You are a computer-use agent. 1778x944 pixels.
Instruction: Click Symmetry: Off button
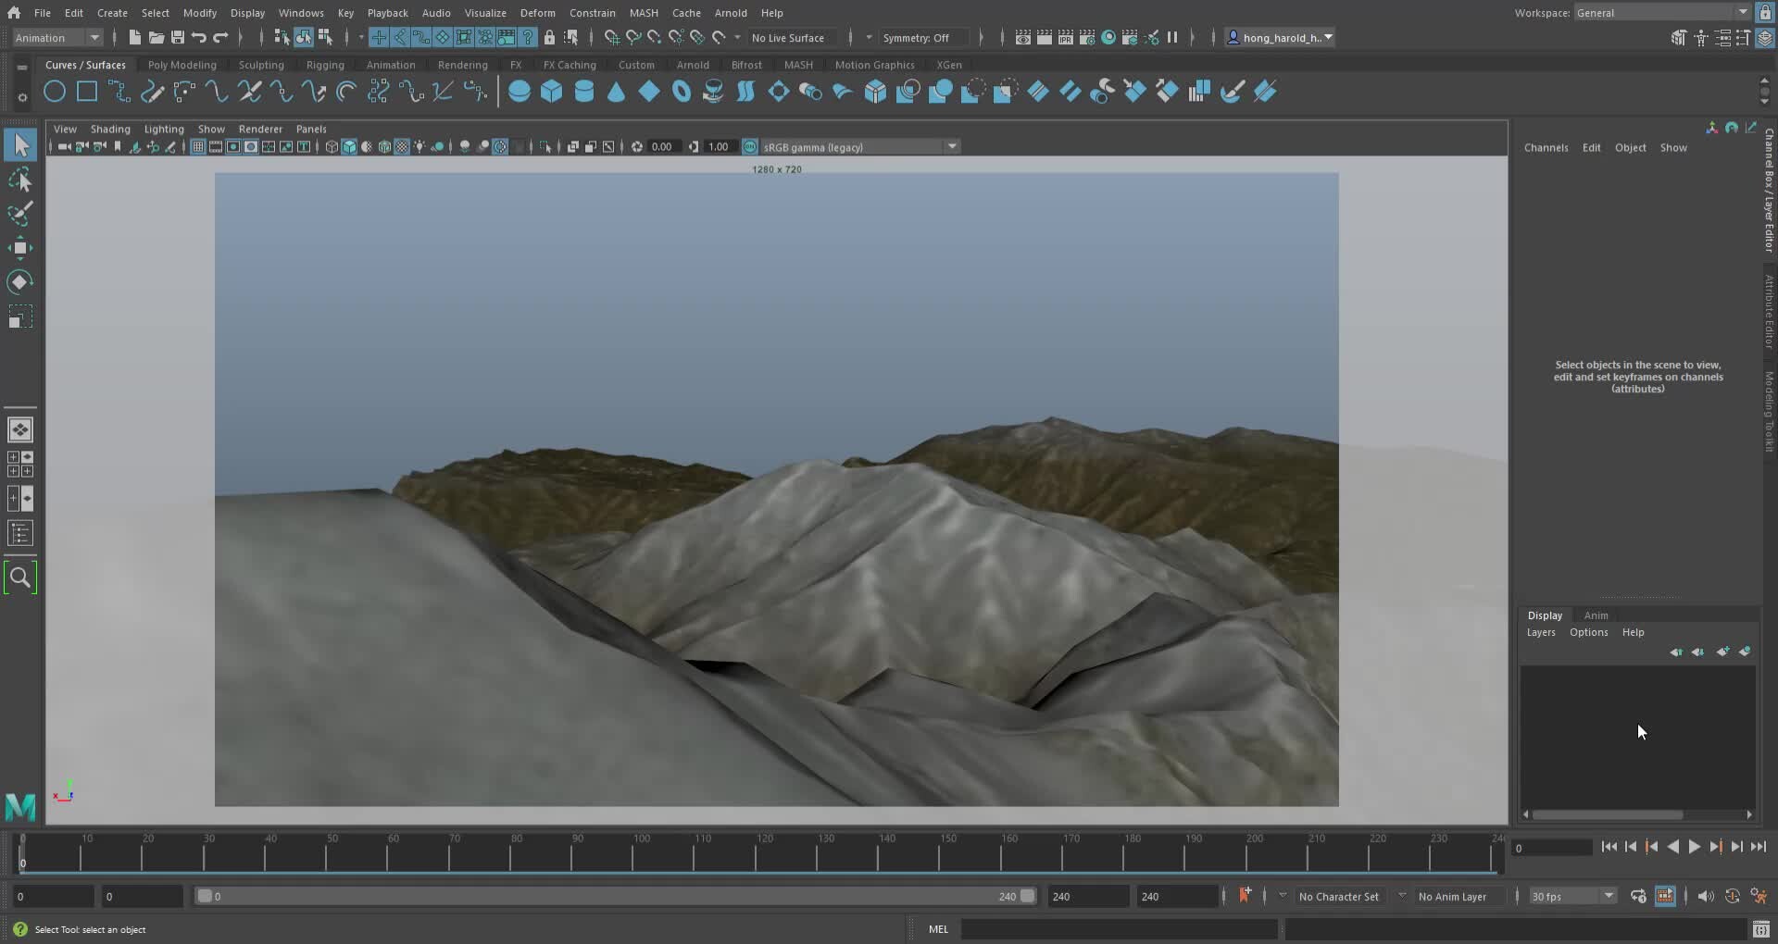coord(915,38)
